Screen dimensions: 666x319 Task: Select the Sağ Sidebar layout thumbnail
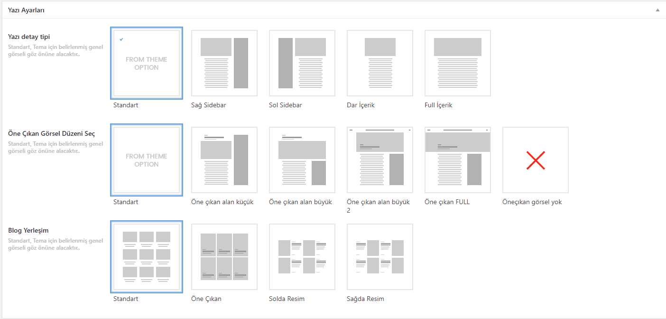[x=224, y=63]
